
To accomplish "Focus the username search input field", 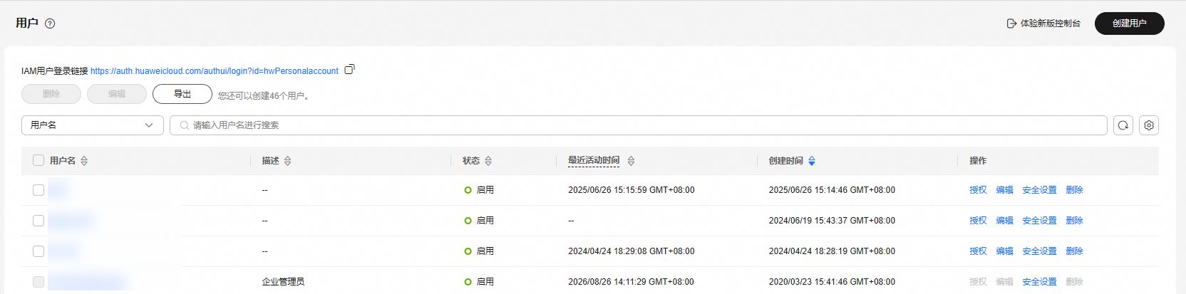I will 639,125.
